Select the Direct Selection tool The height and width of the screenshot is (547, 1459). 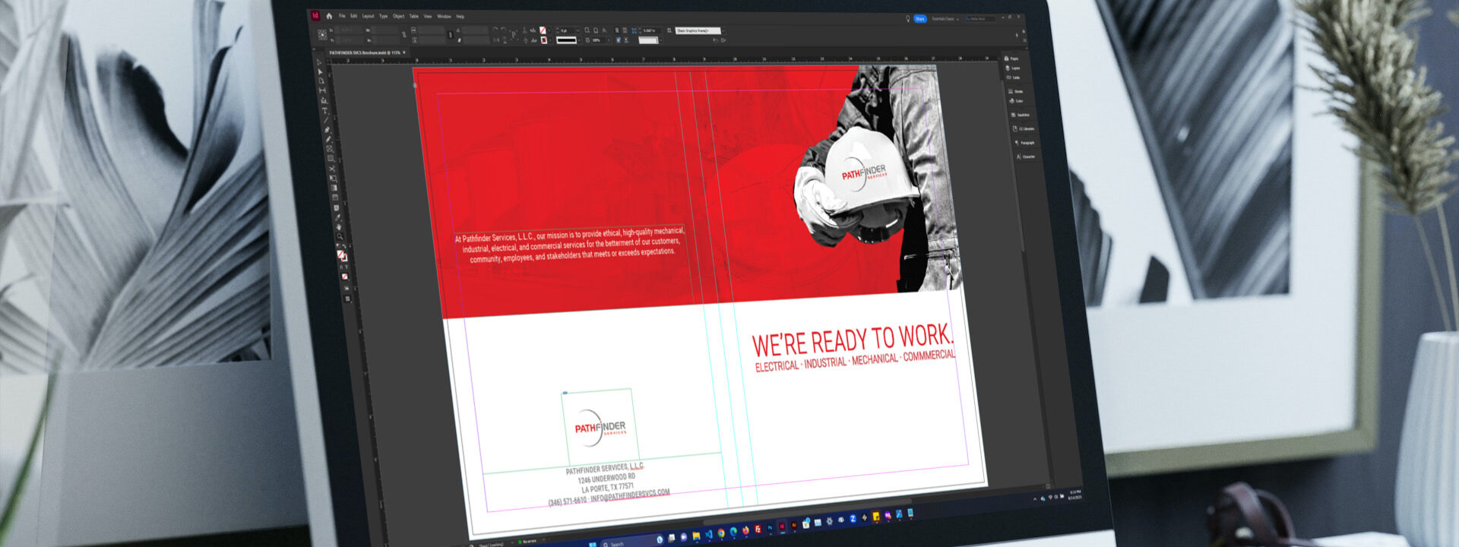click(320, 71)
